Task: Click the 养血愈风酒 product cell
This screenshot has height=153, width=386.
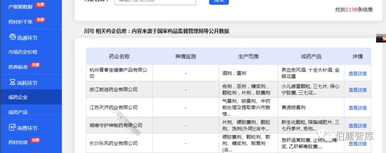Action: coord(311,73)
